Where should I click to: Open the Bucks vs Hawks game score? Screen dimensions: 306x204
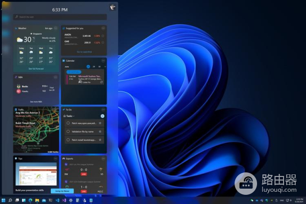click(36, 89)
